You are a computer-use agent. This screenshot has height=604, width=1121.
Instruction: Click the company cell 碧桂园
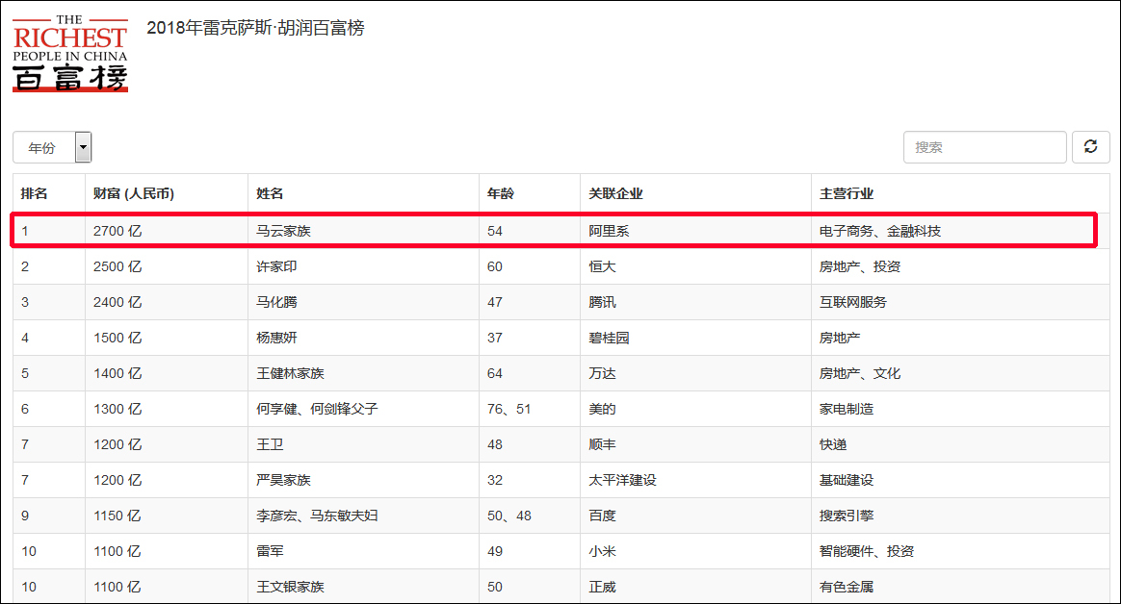click(609, 338)
